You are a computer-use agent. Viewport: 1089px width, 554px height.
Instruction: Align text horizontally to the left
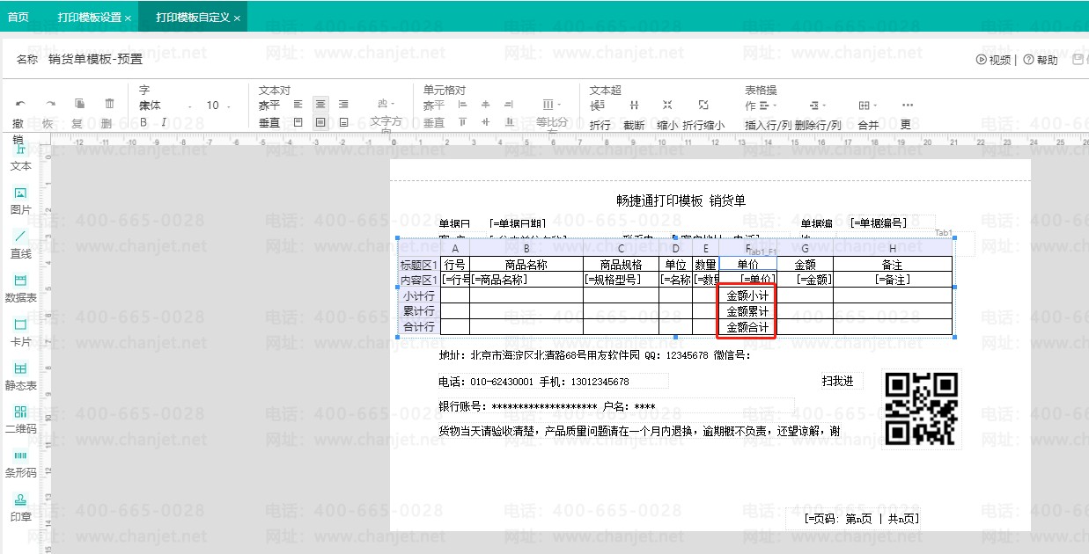click(298, 104)
